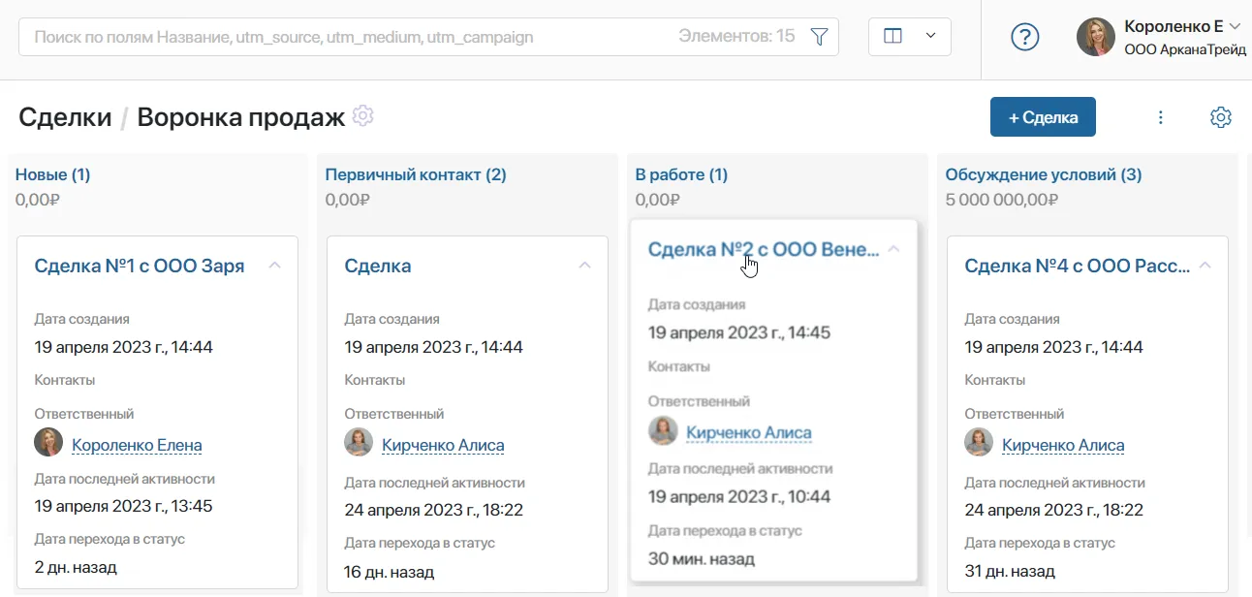
Task: Click the search field by Название
Action: (349, 37)
